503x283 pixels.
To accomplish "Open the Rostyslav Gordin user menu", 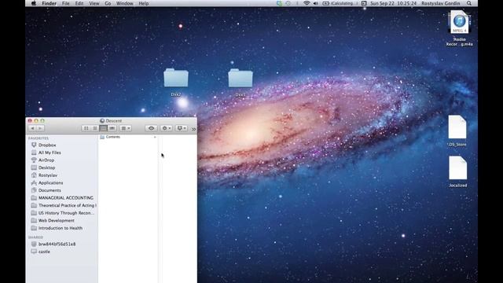I will pos(440,3).
